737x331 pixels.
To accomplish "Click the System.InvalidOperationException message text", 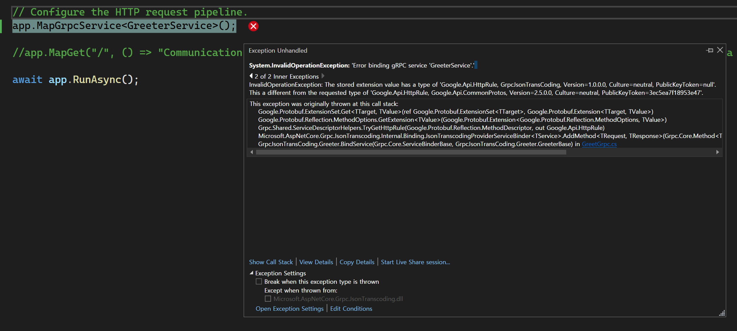I will [362, 65].
